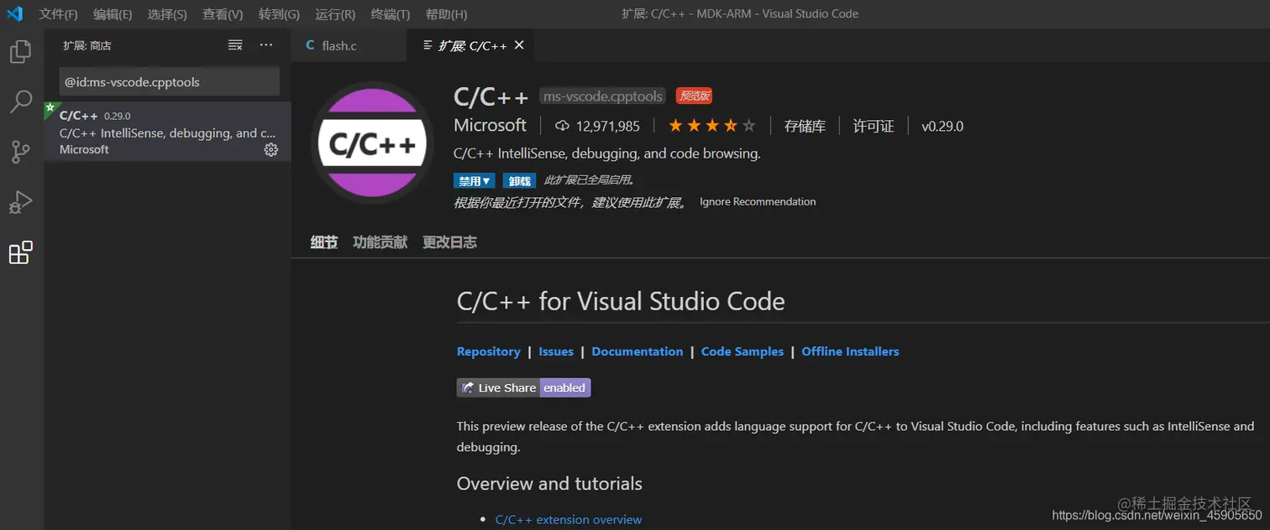Close the C/C++ extension tab
Viewport: 1270px width, 530px height.
coord(519,45)
